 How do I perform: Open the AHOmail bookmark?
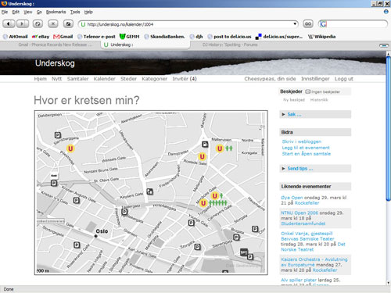click(16, 37)
